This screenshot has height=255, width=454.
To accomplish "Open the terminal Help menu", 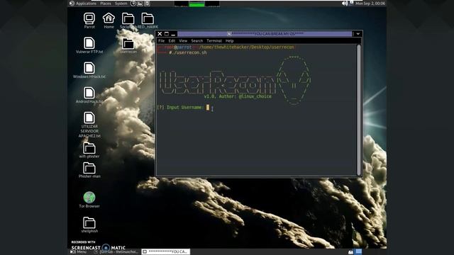I will [x=229, y=41].
